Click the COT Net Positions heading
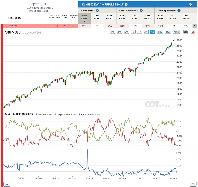198x187 pixels. coord(19,114)
